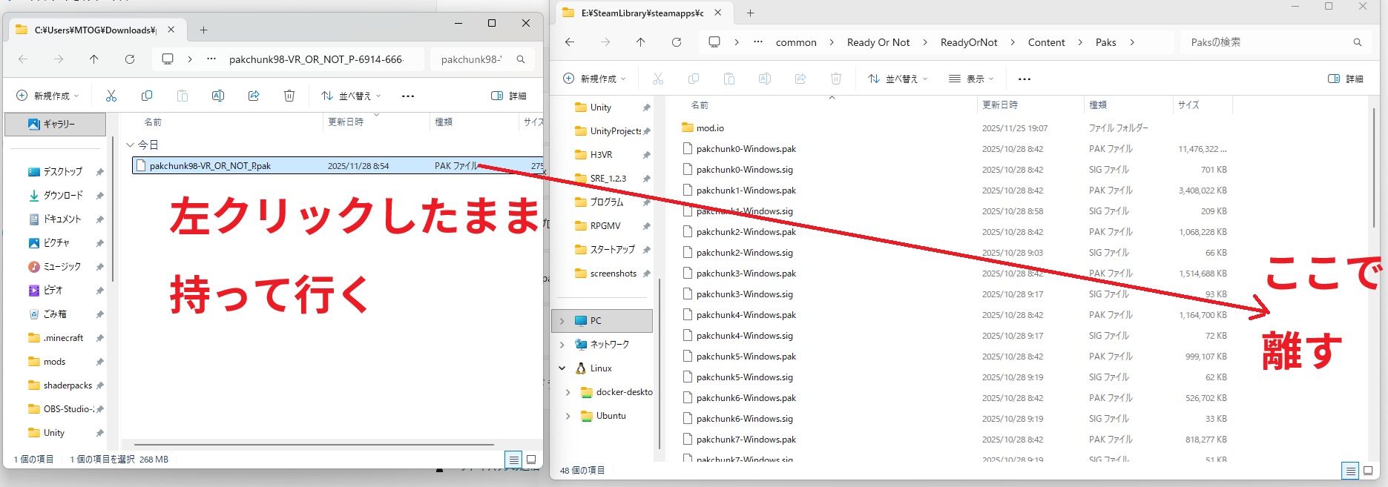Click the copy icon in left window toolbar
1388x487 pixels.
pos(147,96)
